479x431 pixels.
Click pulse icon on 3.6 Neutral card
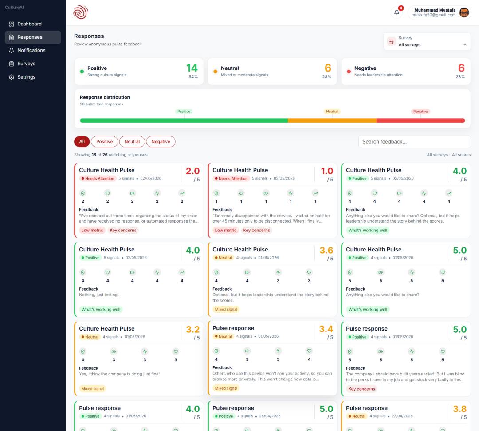(x=278, y=272)
